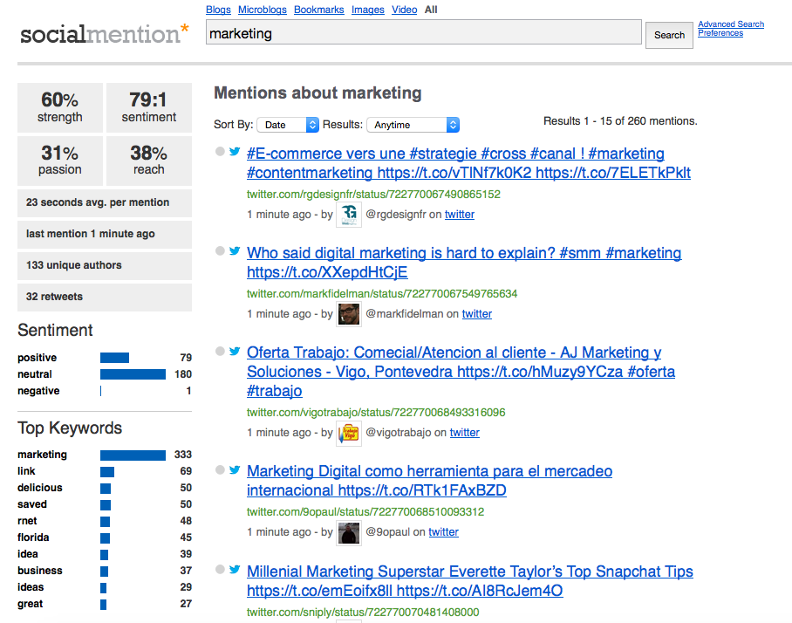This screenshot has height=623, width=792.
Task: Click the neutral sentiment bar
Action: tap(133, 374)
